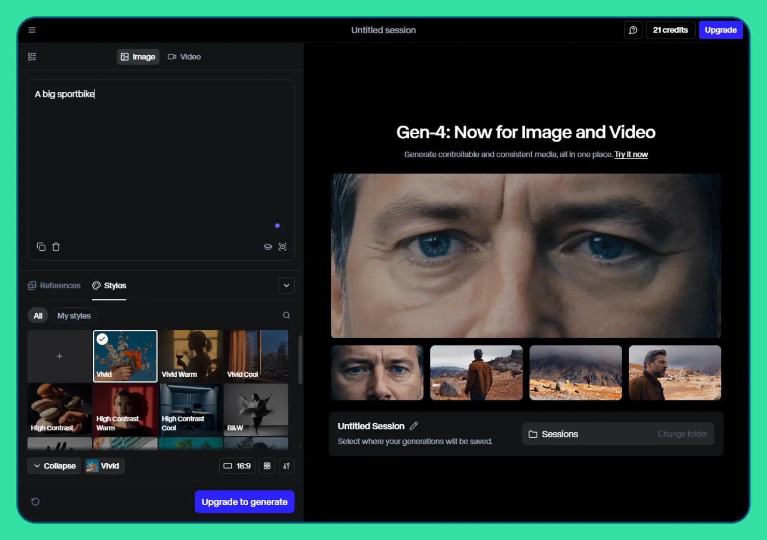Click the feedback chat icon
This screenshot has height=540, width=767.
(x=633, y=30)
